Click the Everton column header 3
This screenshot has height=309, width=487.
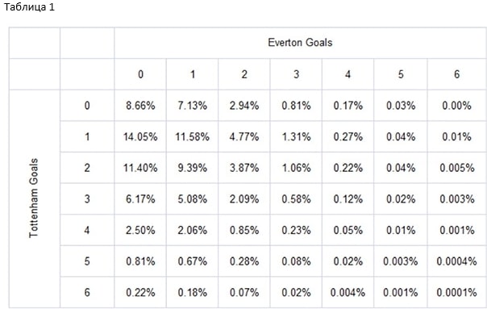[296, 74]
